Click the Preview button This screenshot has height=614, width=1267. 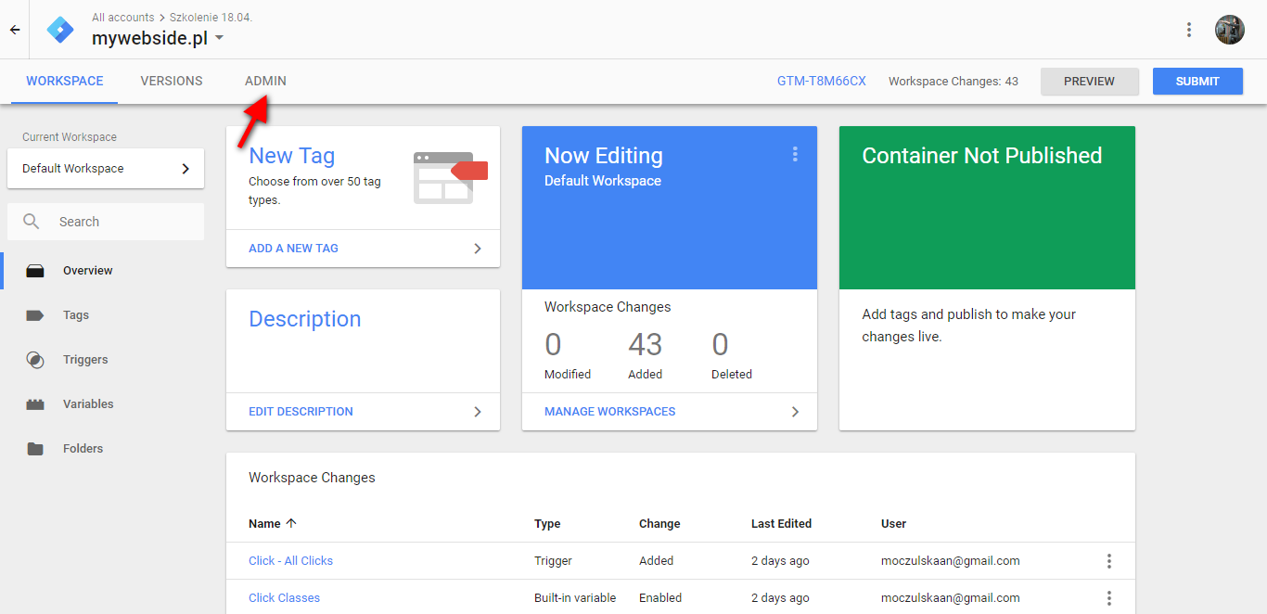click(x=1090, y=82)
